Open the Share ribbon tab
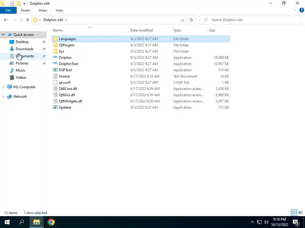305x228 pixels. [x=43, y=10]
